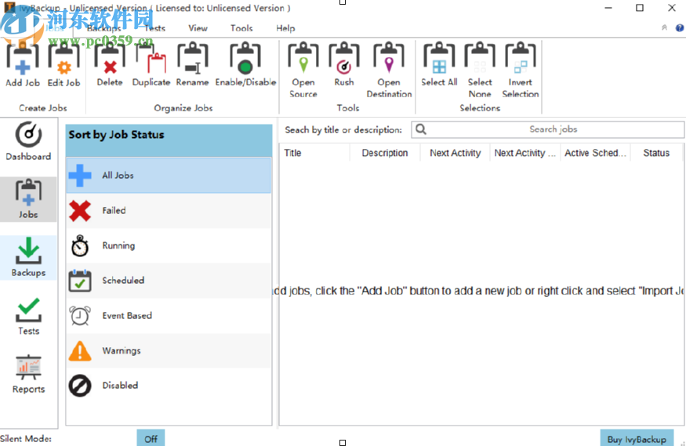The width and height of the screenshot is (686, 446).
Task: Open the Jobs section in sidebar
Action: coord(28,199)
